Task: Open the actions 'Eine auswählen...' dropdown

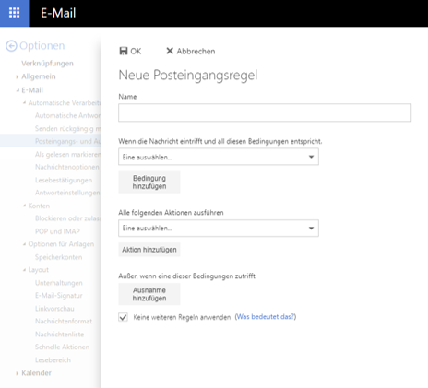Action: (219, 228)
